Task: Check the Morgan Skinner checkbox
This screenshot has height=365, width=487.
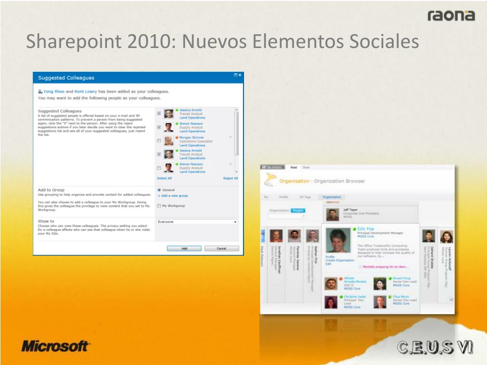Action: pyautogui.click(x=159, y=141)
